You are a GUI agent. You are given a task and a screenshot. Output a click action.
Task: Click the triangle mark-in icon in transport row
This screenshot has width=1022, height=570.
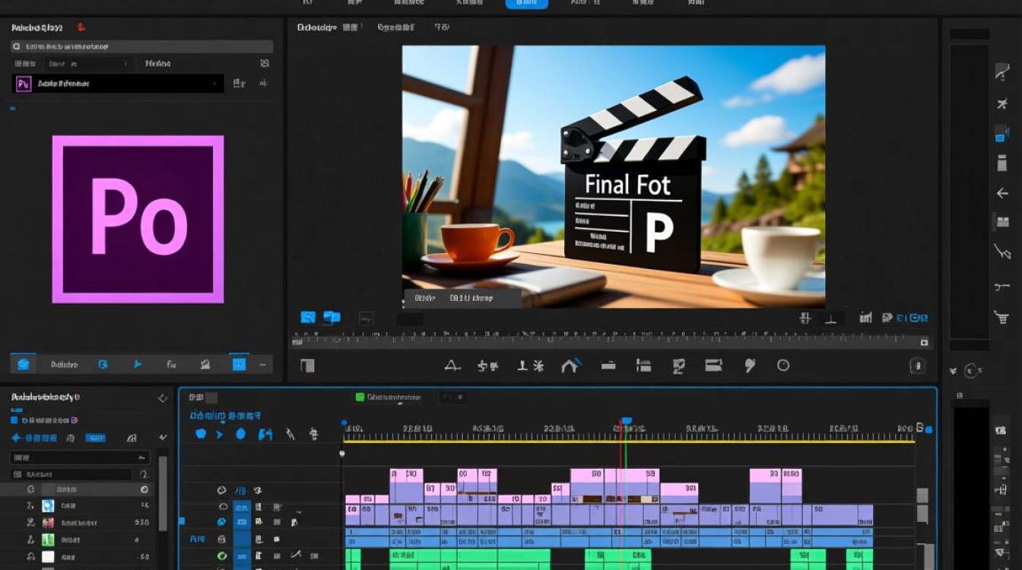(452, 366)
